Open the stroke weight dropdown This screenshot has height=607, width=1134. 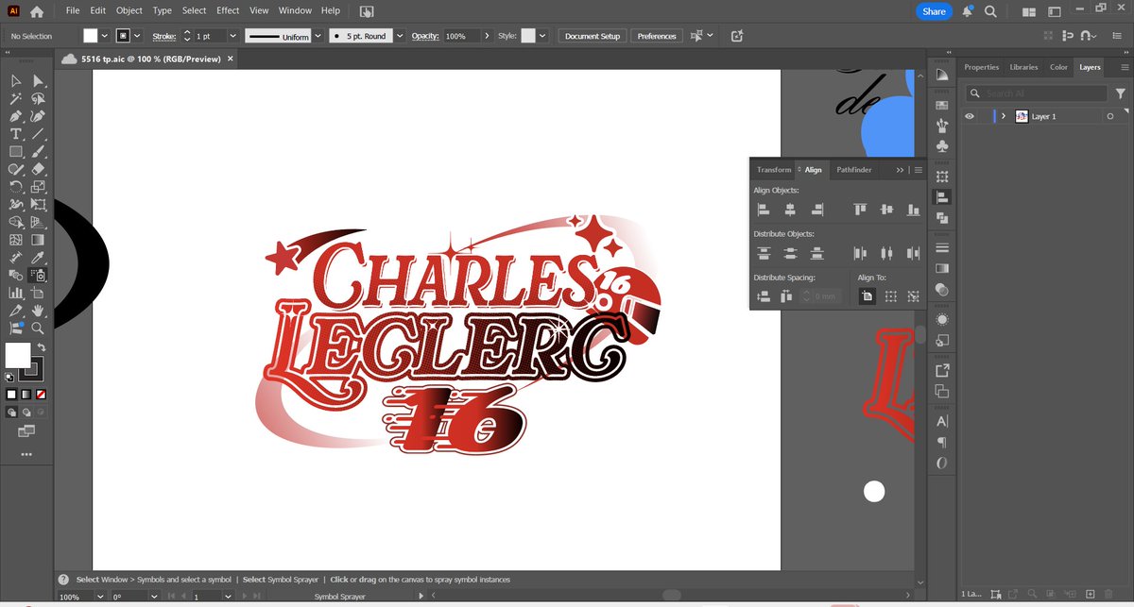click(x=232, y=36)
